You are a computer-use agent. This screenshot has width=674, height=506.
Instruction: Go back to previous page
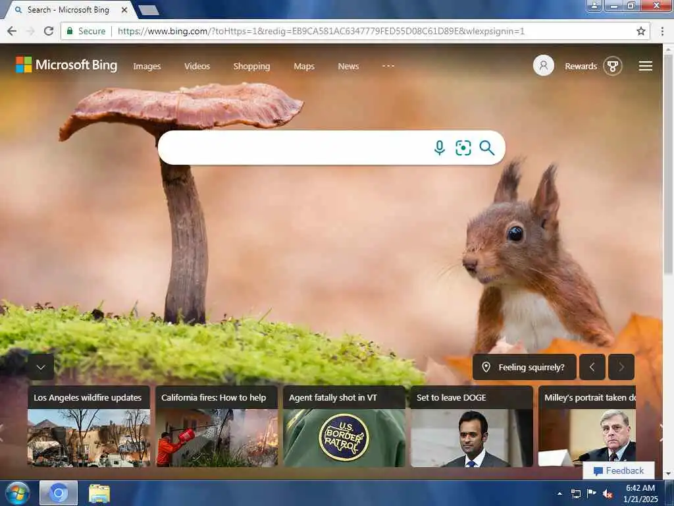pos(12,31)
